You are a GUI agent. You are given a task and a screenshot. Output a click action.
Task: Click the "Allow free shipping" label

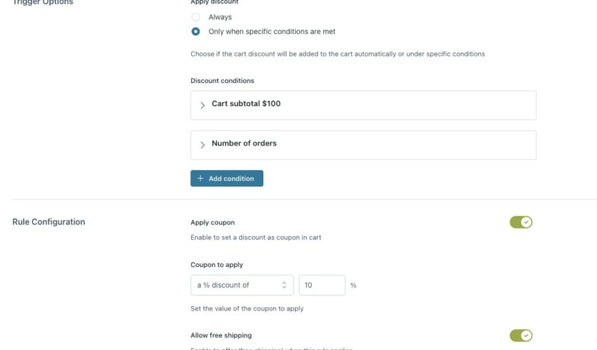point(220,335)
